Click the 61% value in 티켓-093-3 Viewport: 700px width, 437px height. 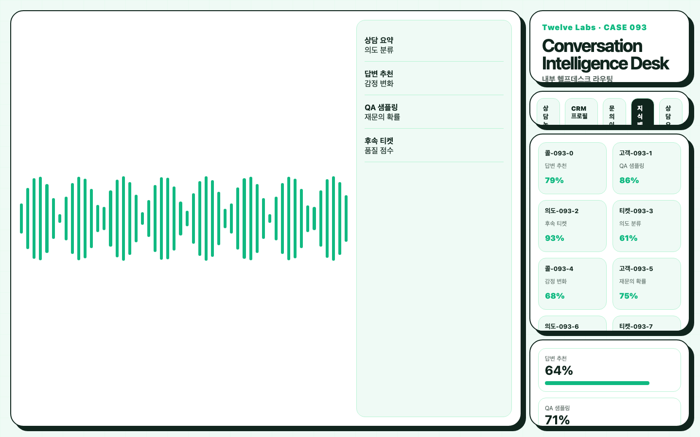(x=629, y=238)
